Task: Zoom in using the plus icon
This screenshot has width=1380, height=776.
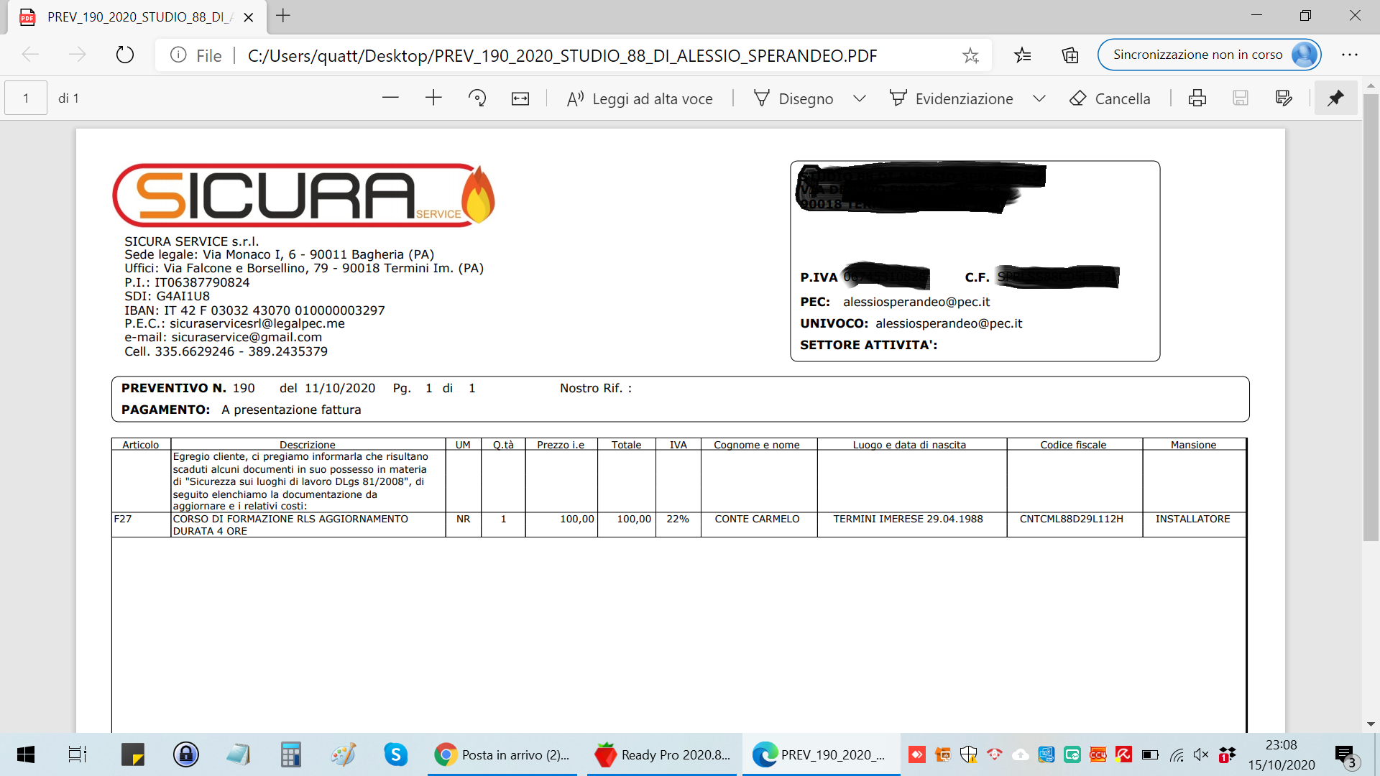Action: tap(433, 98)
